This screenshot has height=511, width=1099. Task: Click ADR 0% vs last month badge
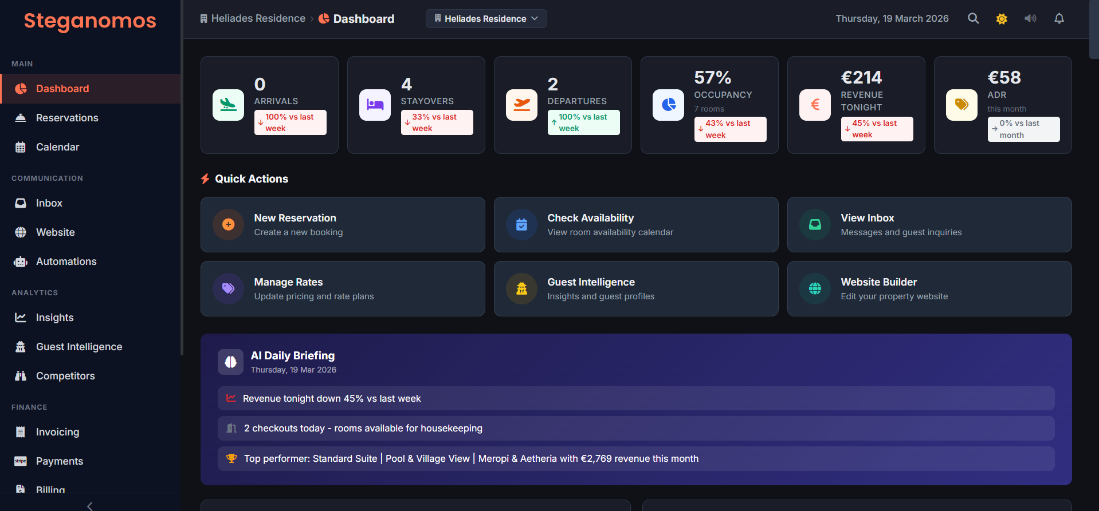coord(1024,129)
